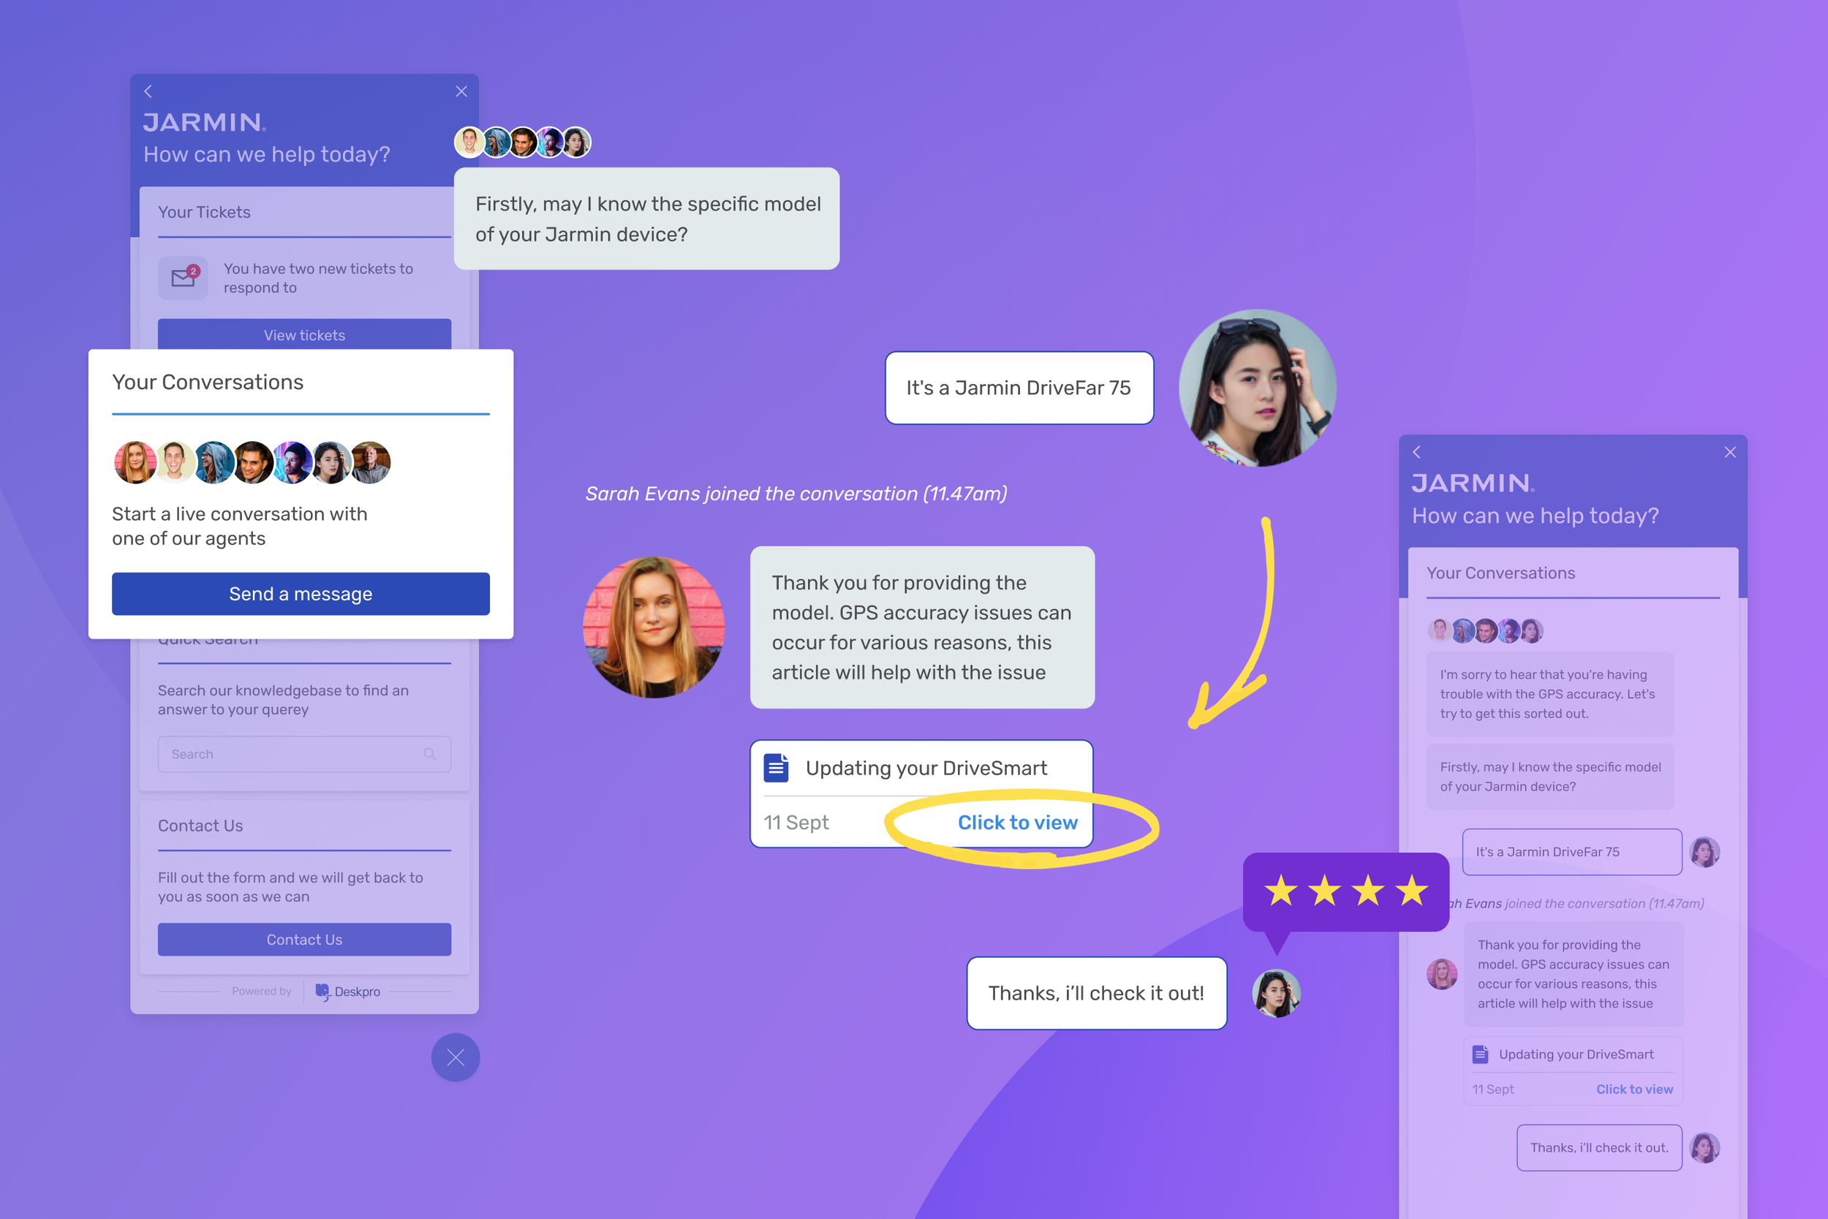Image resolution: width=1828 pixels, height=1219 pixels.
Task: Click the first star in the rating bubble
Action: (1280, 890)
